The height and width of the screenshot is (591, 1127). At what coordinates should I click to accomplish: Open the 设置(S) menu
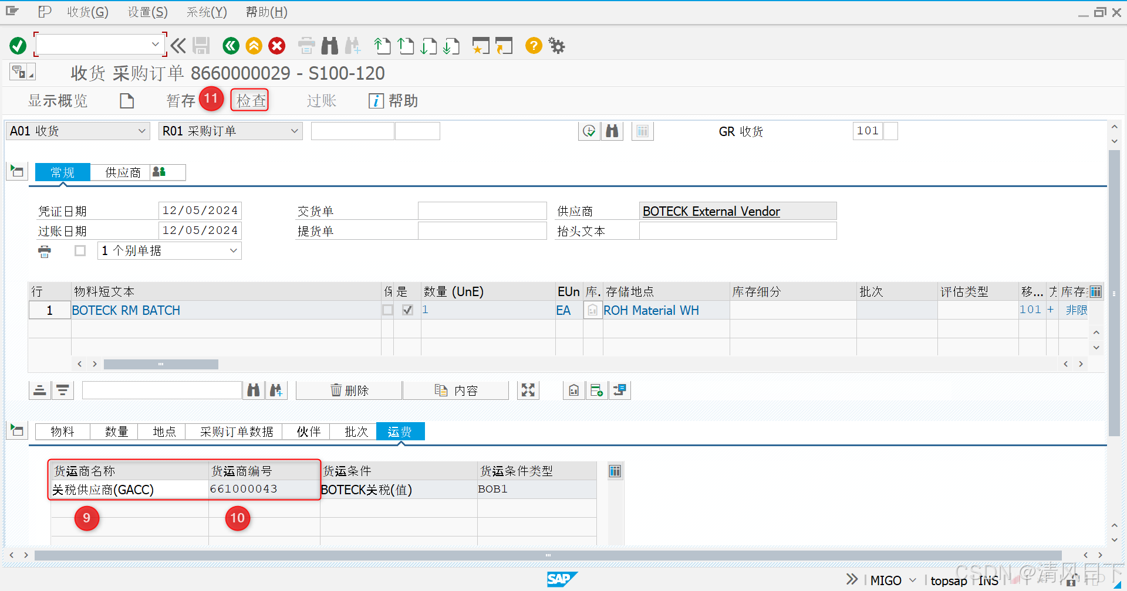[148, 12]
